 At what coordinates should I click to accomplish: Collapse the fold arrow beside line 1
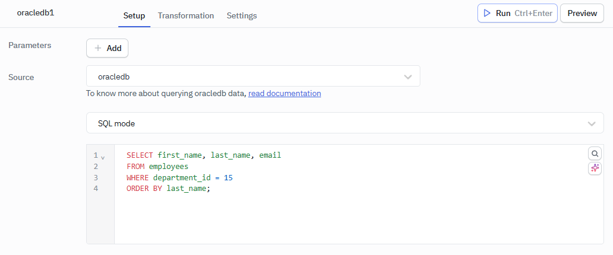point(103,157)
